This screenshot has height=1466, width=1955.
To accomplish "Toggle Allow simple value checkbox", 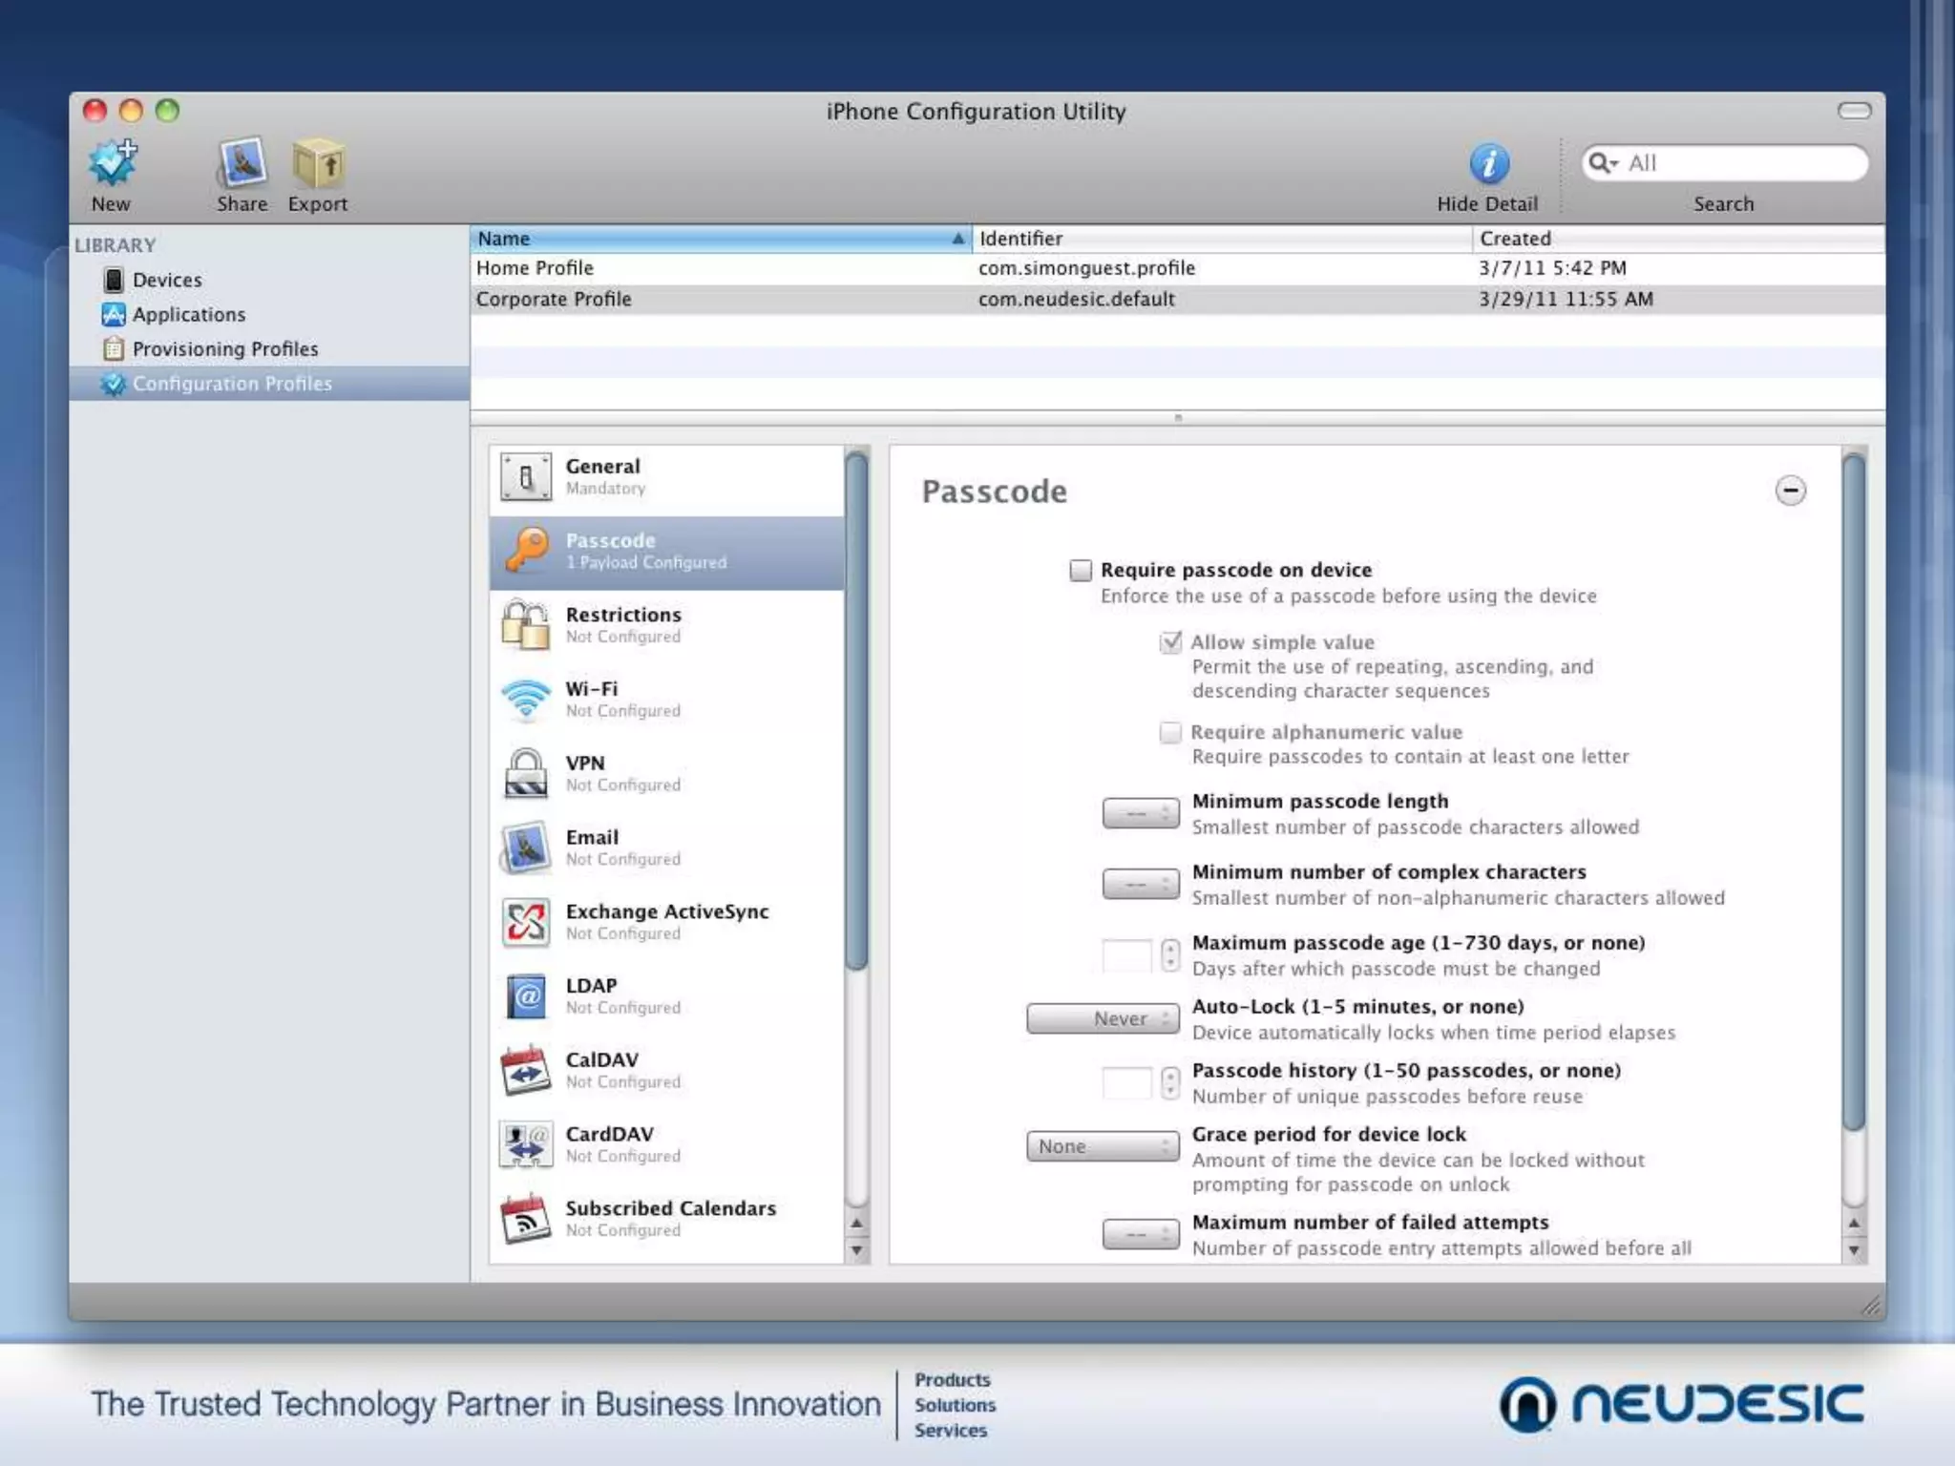I will [x=1170, y=642].
